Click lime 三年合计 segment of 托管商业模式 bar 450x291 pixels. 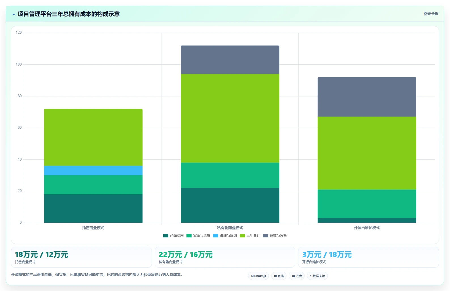pos(93,137)
